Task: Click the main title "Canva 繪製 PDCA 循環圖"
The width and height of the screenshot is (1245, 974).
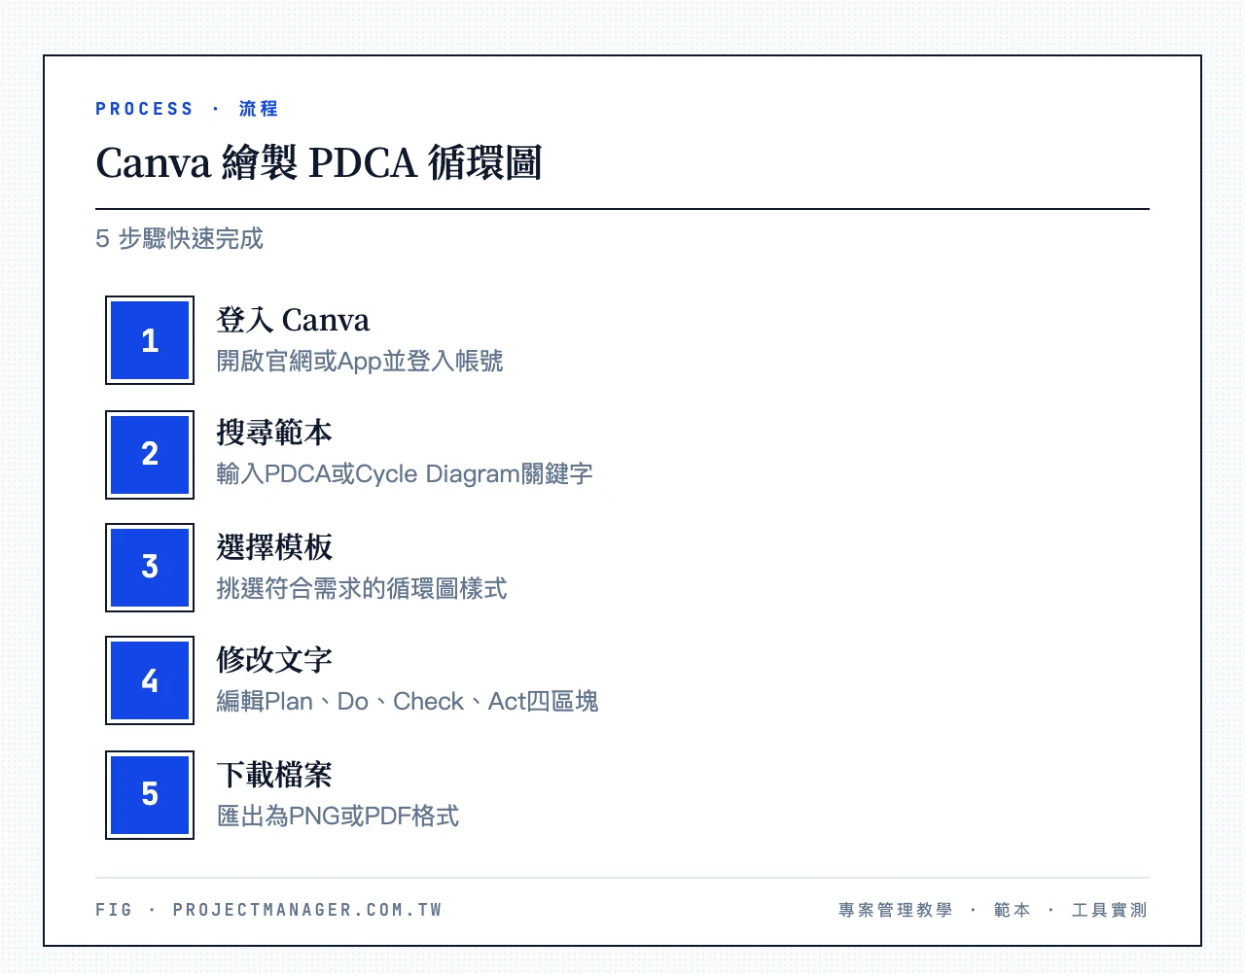Action: [319, 162]
